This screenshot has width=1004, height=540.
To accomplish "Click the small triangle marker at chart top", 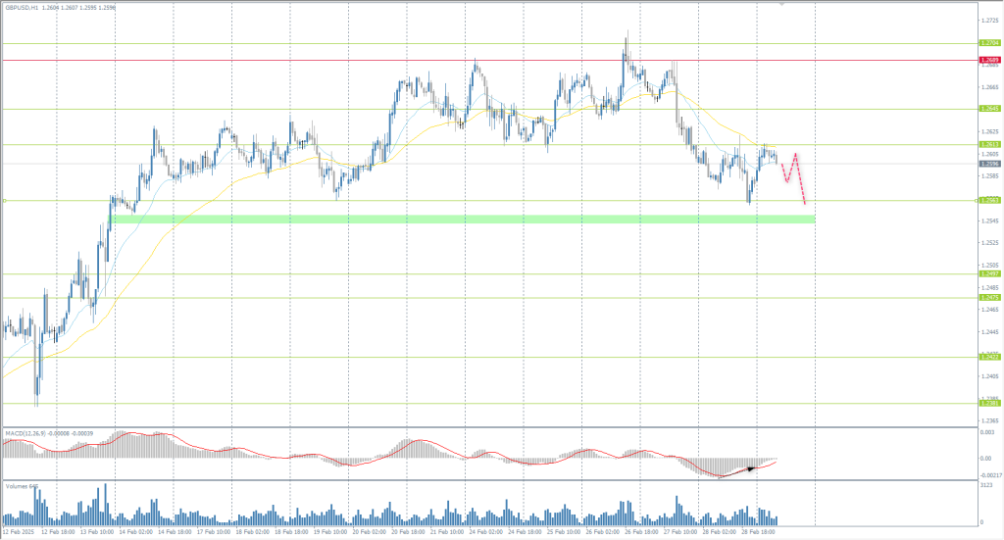I will pos(781,4).
